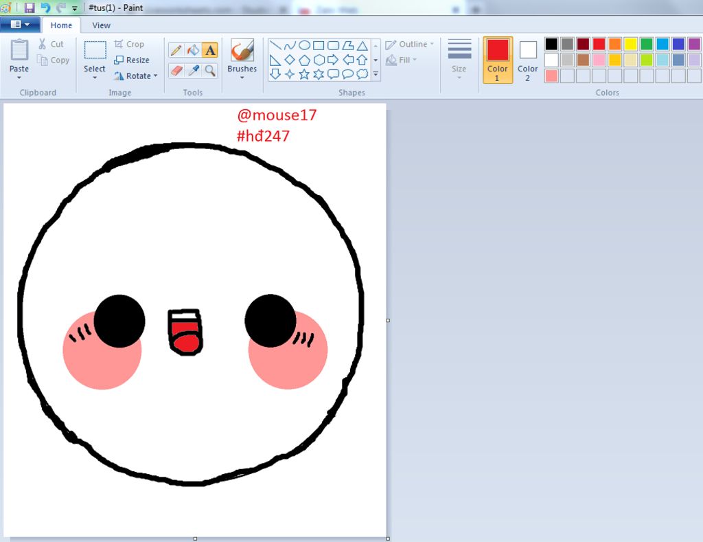Choose the Up arrow shape
The height and width of the screenshot is (542, 703).
point(362,60)
